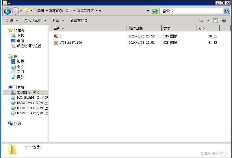Open the 组织 menu
Screen dimensions: 232x158
pos(12,20)
